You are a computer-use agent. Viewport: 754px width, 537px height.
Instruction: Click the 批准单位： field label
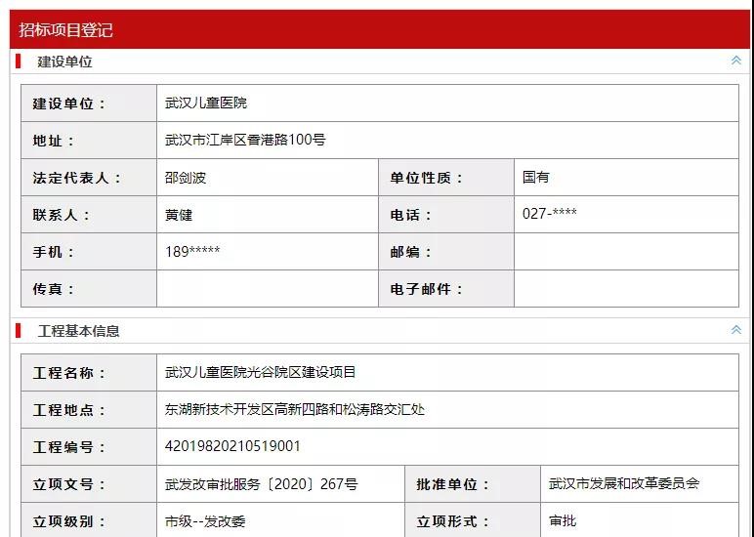tap(453, 484)
